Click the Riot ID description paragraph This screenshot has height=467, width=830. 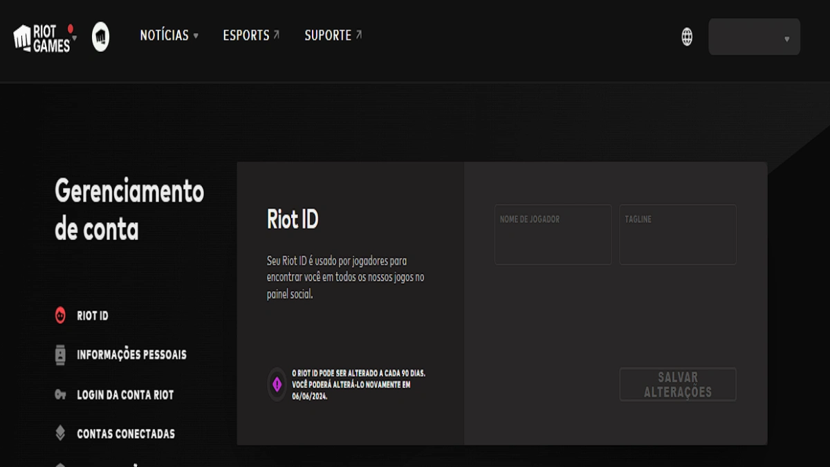pos(346,277)
